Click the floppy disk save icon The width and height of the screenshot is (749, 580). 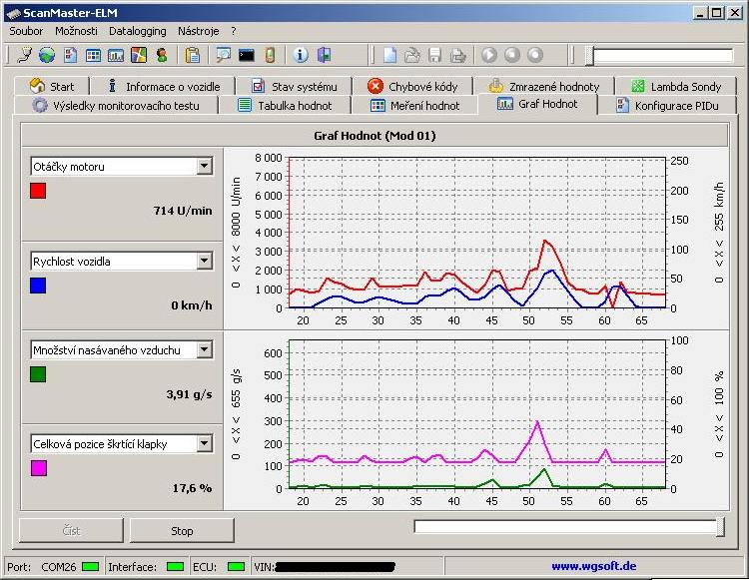click(435, 55)
